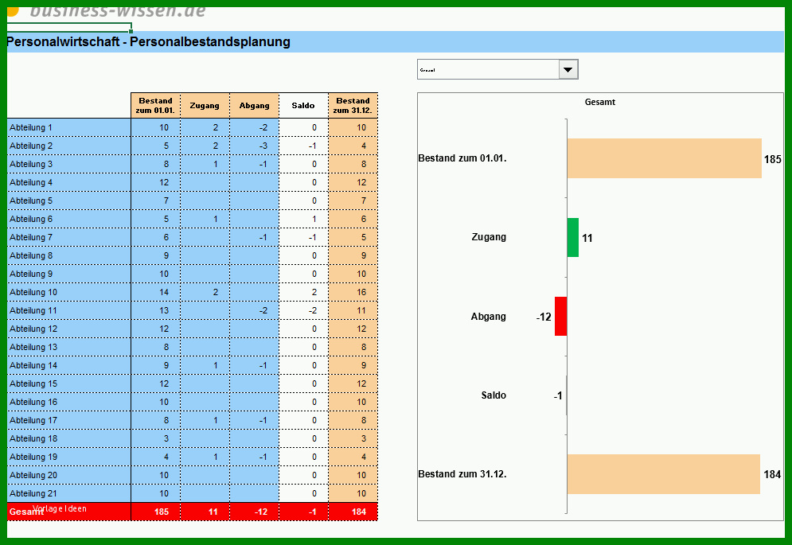Select the table header Bestand zum 31.12.
Screen dimensions: 792x545
pos(353,106)
